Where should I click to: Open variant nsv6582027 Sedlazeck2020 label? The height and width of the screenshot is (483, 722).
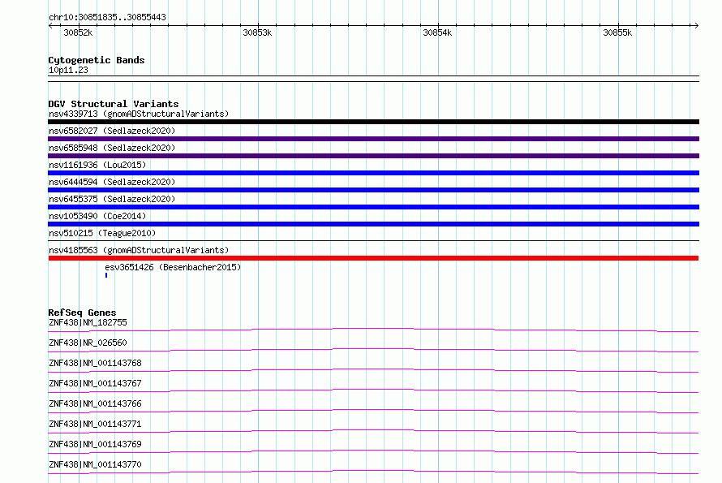[x=112, y=131]
